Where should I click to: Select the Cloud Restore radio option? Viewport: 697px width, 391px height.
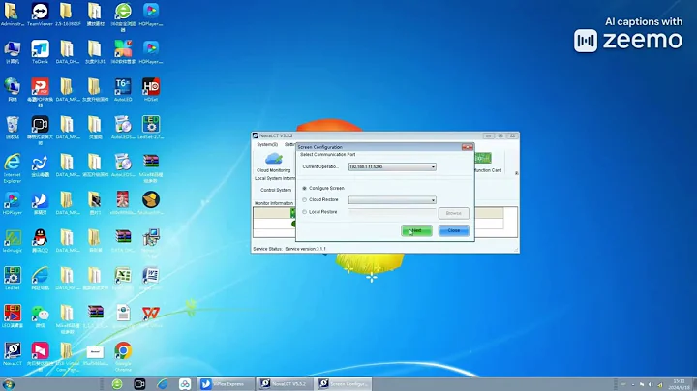[x=305, y=200]
